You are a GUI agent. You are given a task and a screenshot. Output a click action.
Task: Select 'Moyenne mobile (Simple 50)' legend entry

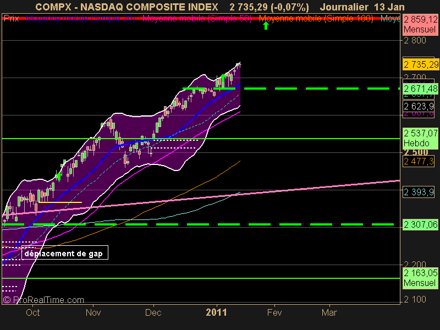pyautogui.click(x=197, y=19)
